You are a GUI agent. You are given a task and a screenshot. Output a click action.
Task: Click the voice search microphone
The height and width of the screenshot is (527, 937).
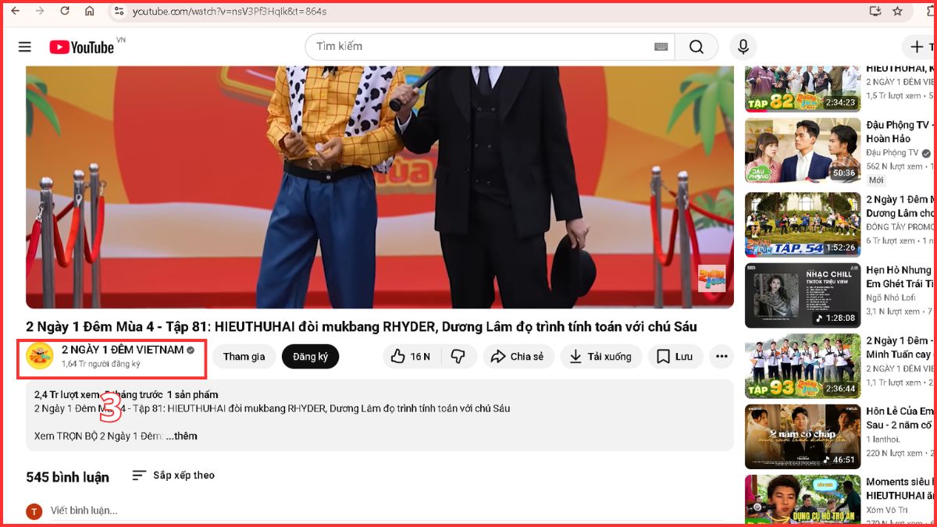743,46
